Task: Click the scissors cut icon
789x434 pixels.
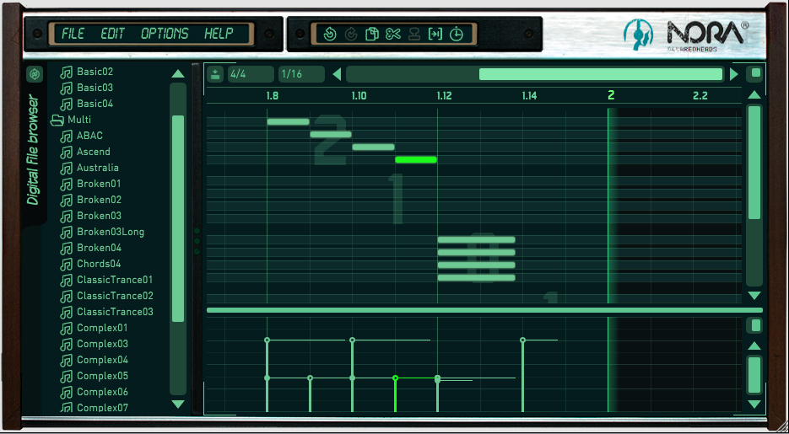Action: (393, 35)
